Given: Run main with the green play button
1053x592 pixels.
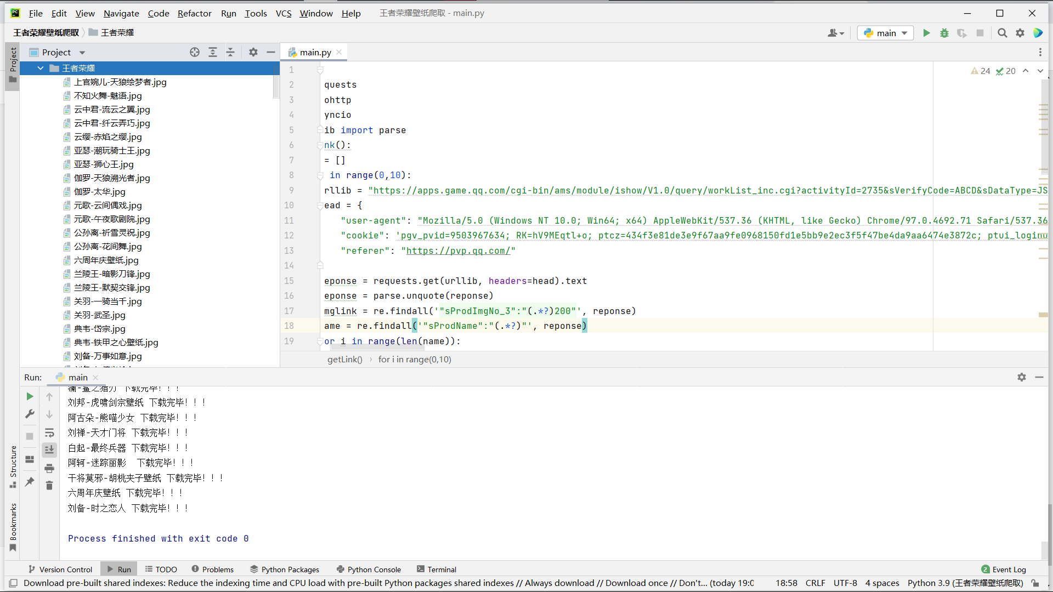Looking at the screenshot, I should pos(926,33).
